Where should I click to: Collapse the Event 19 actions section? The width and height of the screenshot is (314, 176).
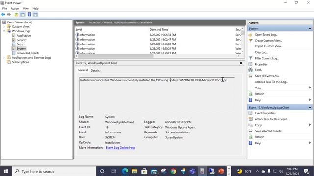pos(310,108)
